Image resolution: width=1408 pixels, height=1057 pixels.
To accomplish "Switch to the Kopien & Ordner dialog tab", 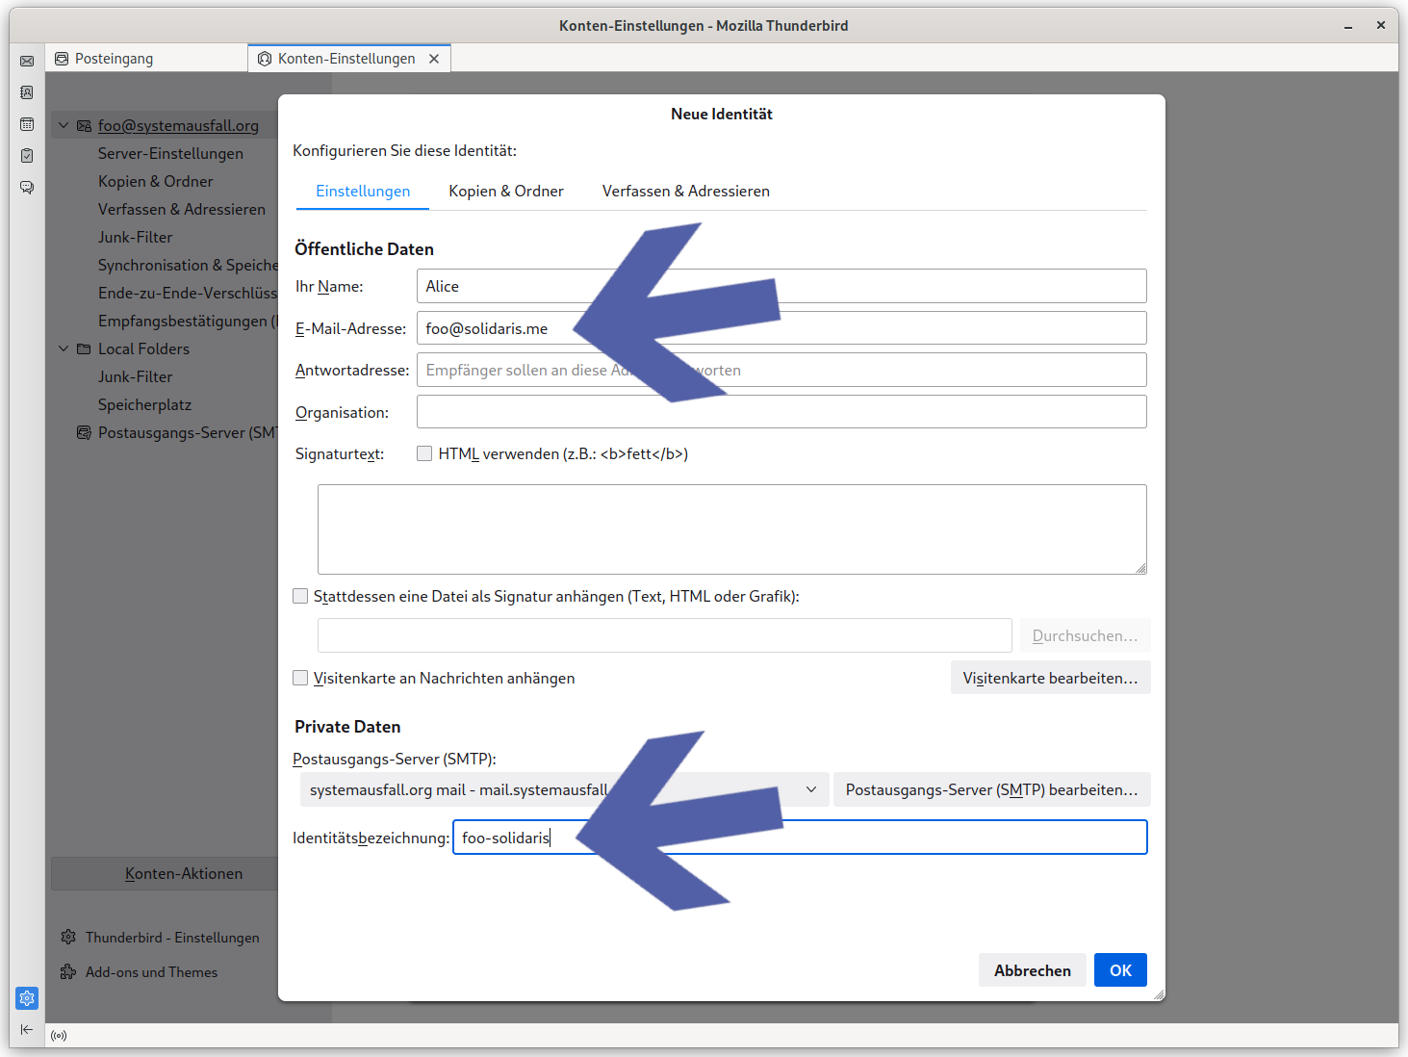I will tap(506, 191).
